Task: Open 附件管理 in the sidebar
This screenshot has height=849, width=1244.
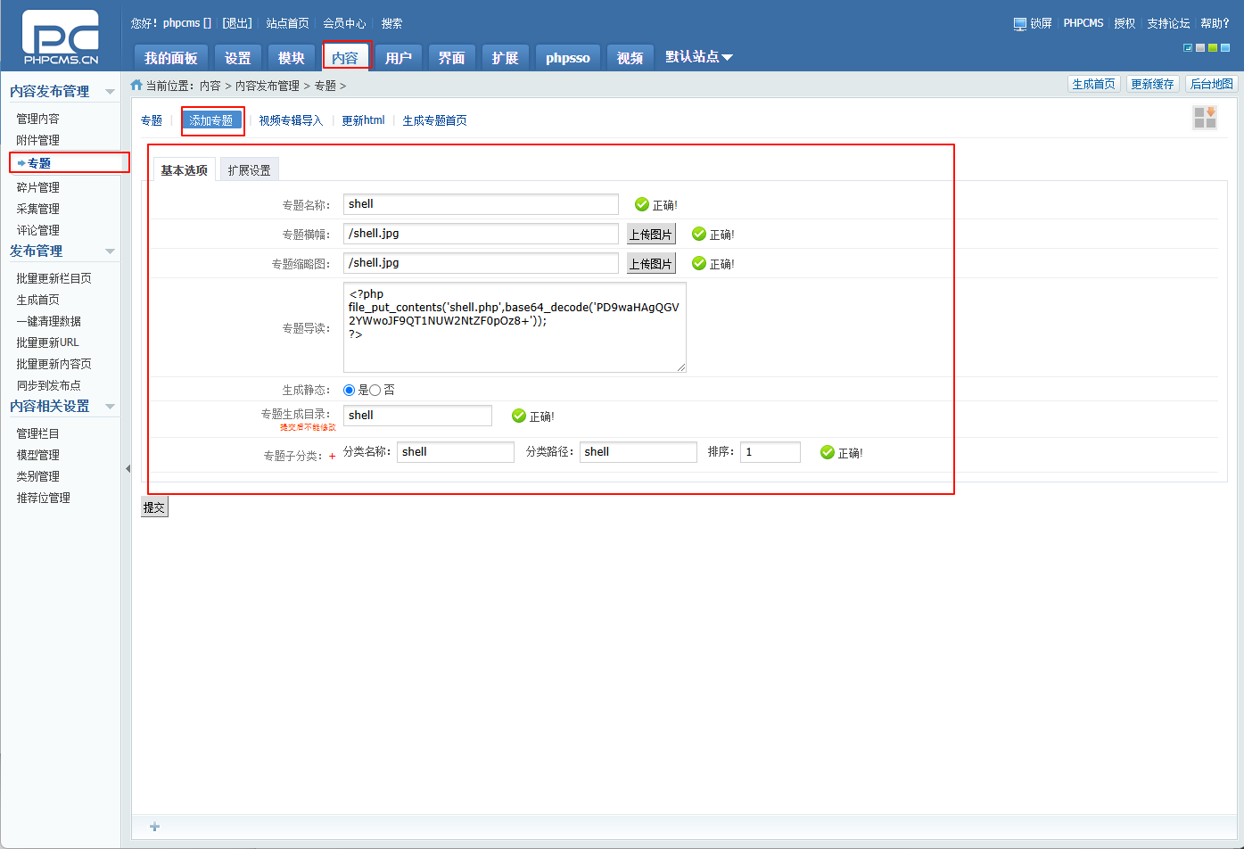Action: pyautogui.click(x=38, y=140)
